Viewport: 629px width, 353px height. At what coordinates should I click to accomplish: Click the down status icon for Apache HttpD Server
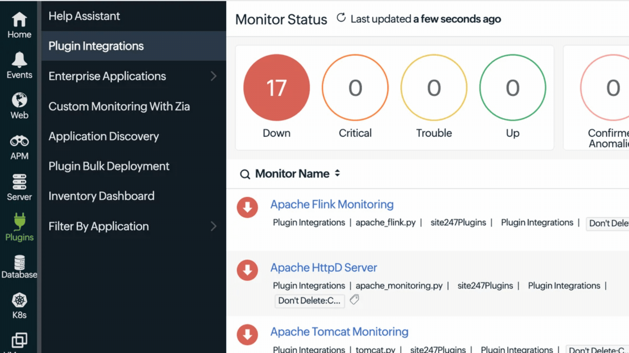tap(247, 270)
